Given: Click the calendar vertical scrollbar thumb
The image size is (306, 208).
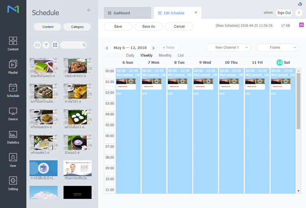Looking at the screenshot, I should pos(298,101).
